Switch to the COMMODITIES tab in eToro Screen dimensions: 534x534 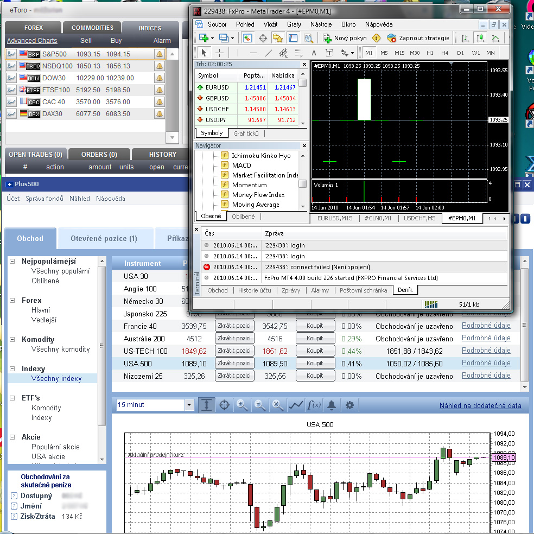pos(92,28)
